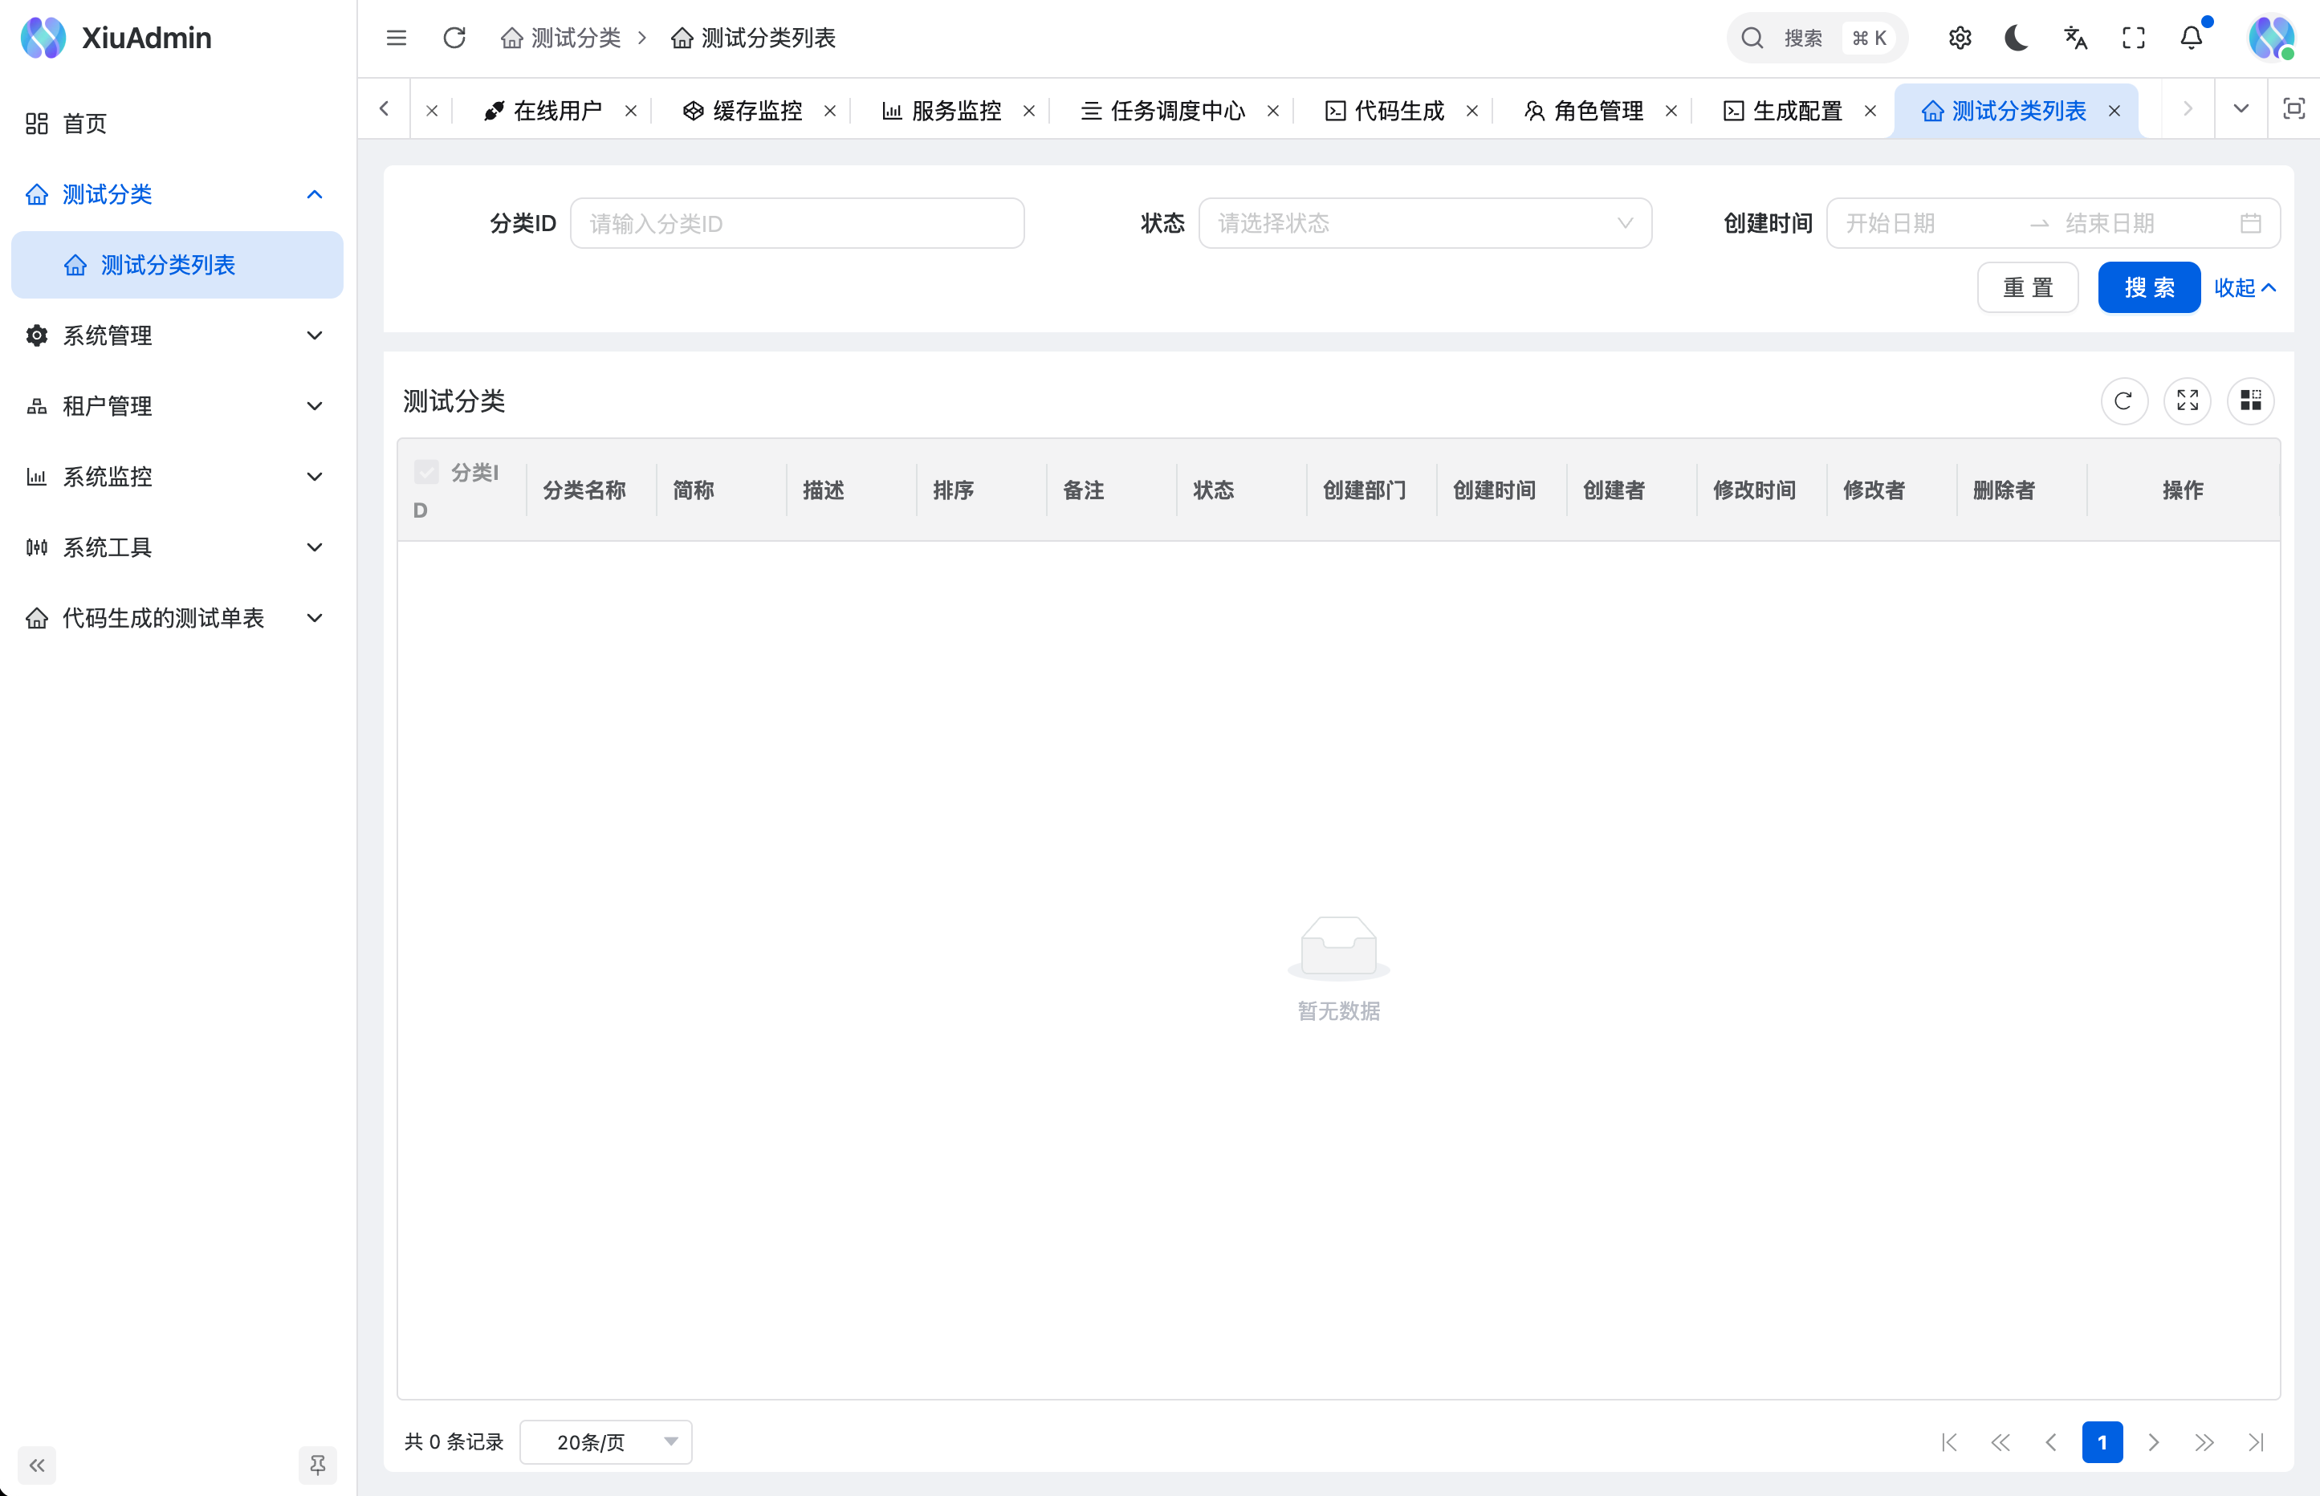Open the 20条/页 page size dropdown

point(605,1441)
